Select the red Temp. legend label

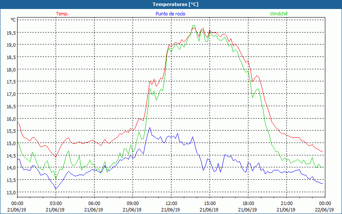62,14
